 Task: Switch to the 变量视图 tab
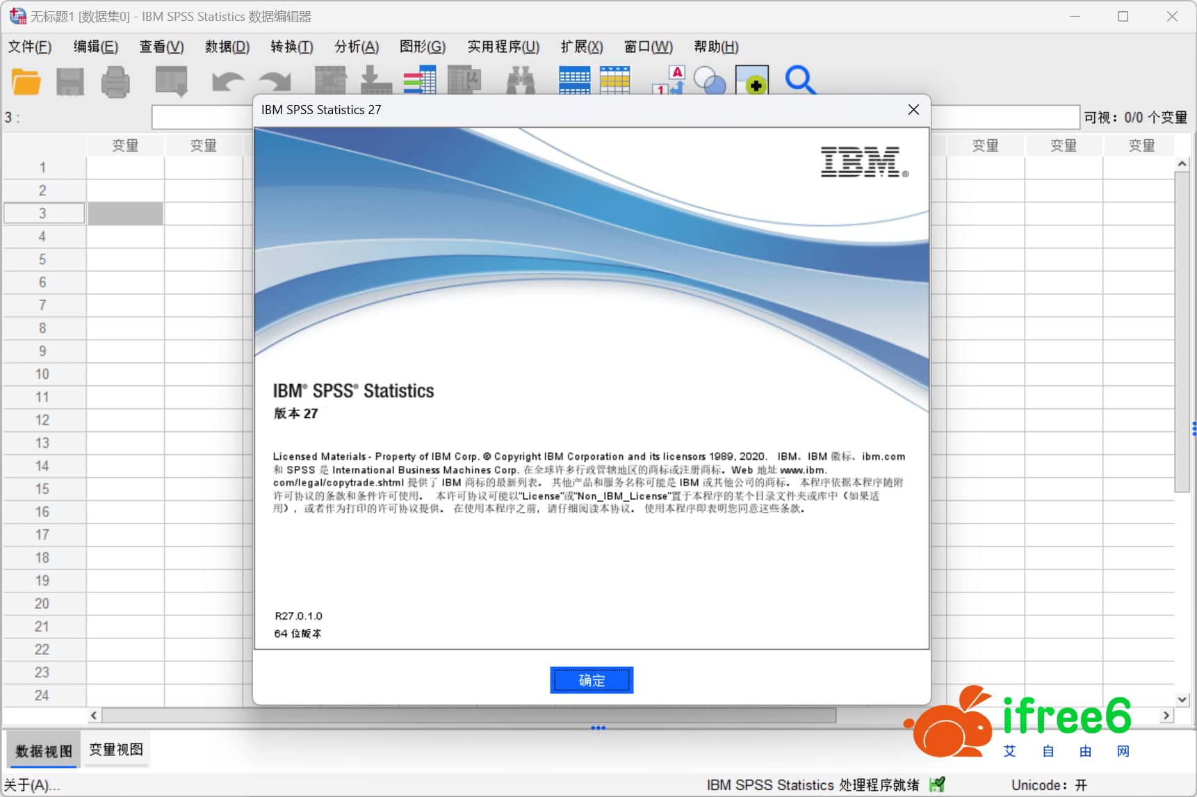(x=116, y=750)
